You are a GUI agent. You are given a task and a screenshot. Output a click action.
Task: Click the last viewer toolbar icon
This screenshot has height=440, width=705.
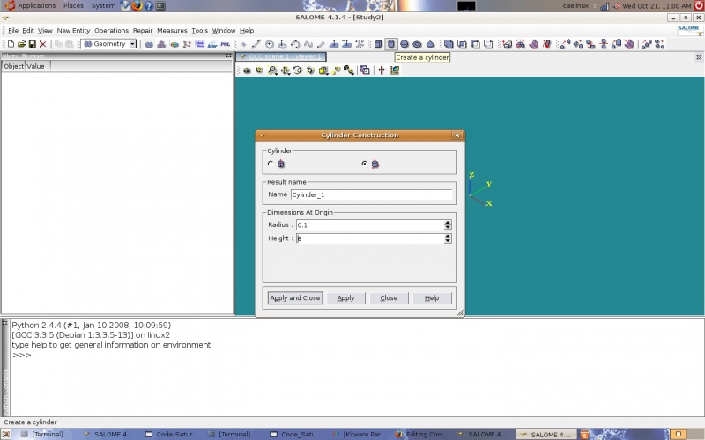[x=394, y=70]
